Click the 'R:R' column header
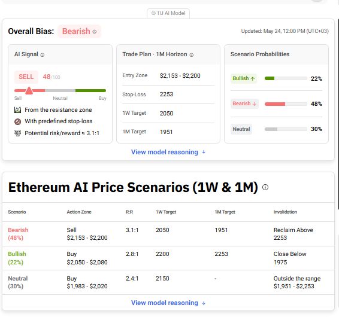The height and width of the screenshot is (317, 339). pos(129,212)
